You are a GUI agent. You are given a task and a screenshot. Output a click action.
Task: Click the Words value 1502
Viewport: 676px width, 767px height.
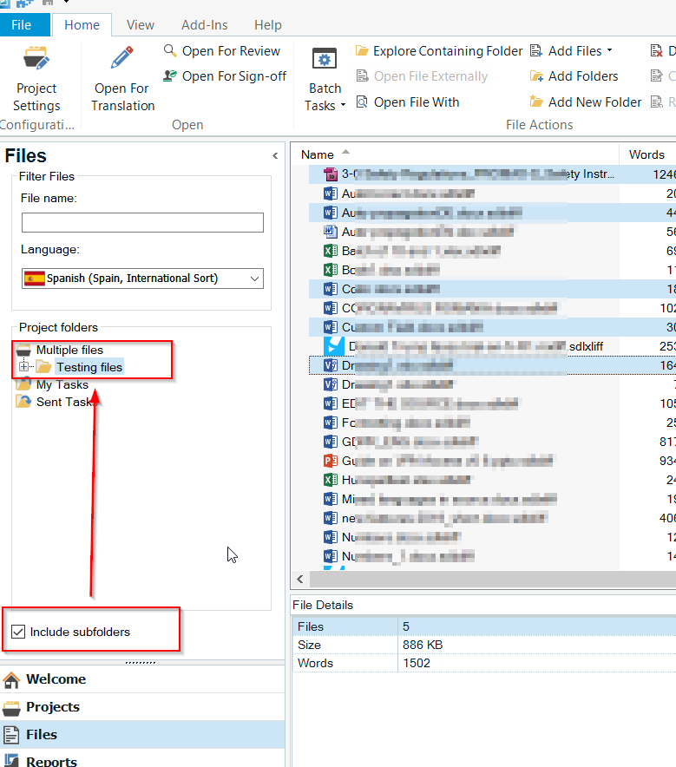(417, 663)
